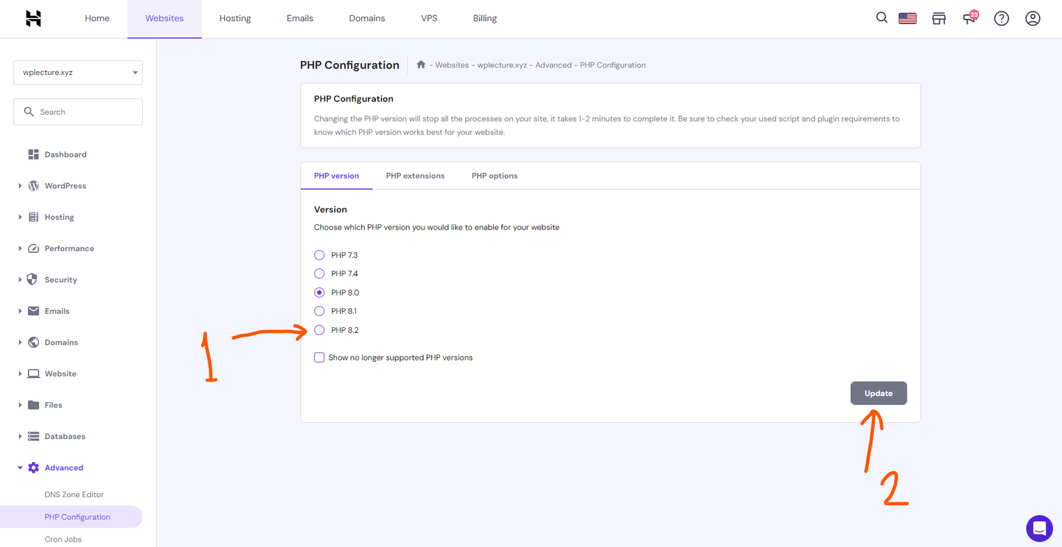This screenshot has width=1062, height=547.
Task: Switch to PHP options tab
Action: tap(494, 176)
